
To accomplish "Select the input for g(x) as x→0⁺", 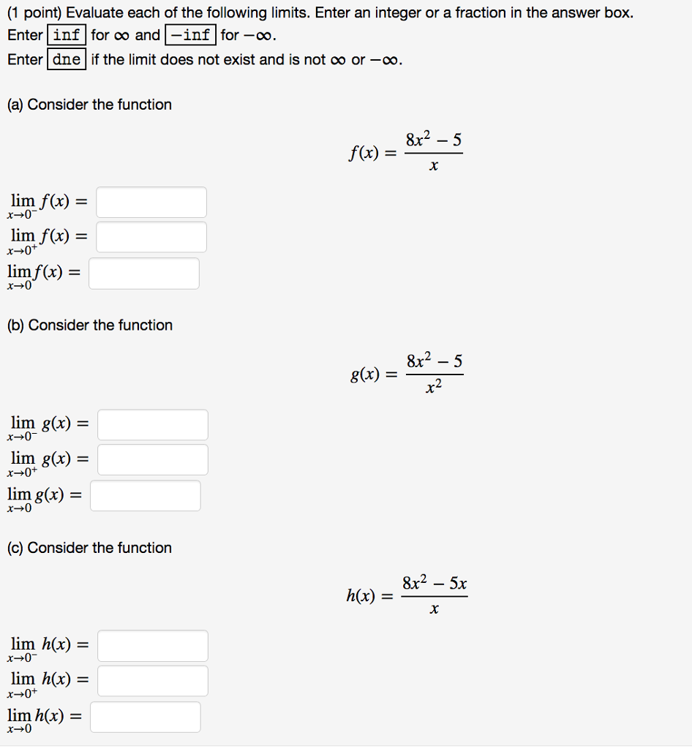I will (152, 460).
